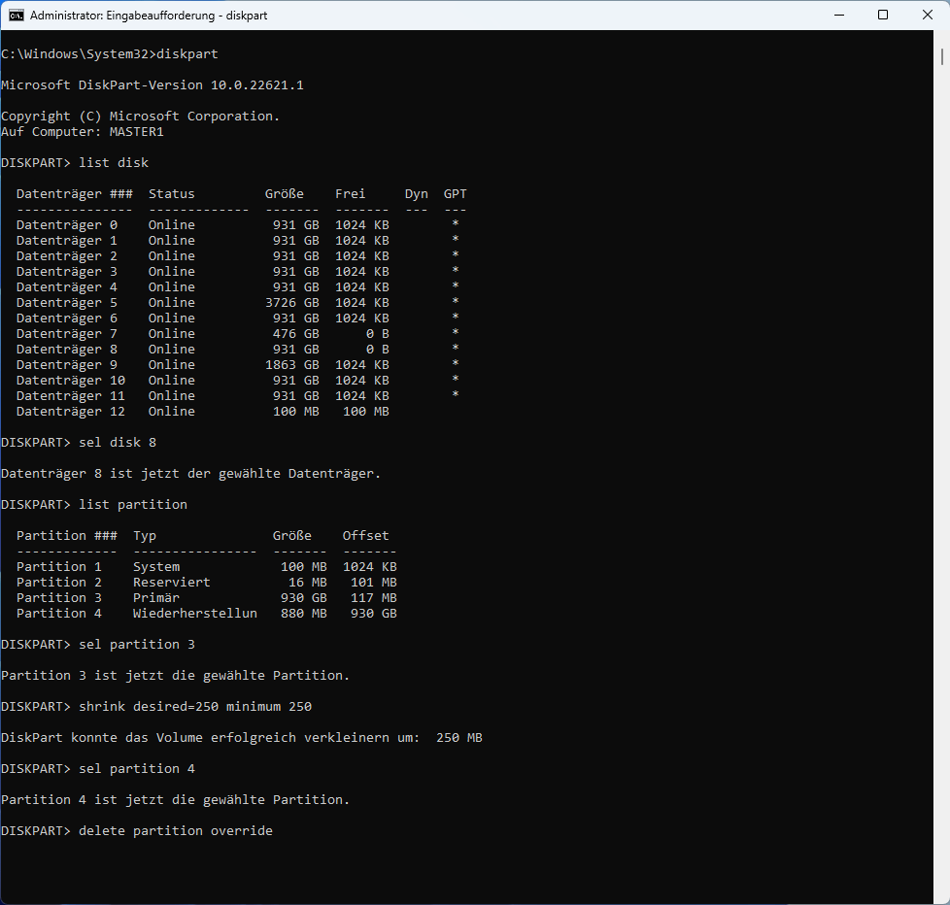
Task: Click the 'Datenträger 12' row with 100 MB
Action: [202, 412]
